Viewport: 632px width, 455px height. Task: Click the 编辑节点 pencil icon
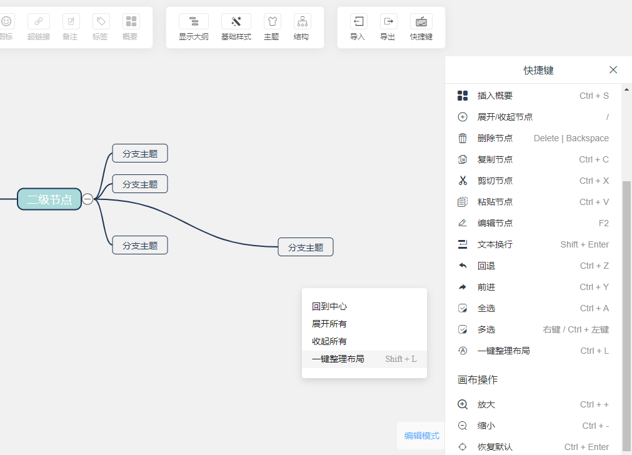click(463, 223)
